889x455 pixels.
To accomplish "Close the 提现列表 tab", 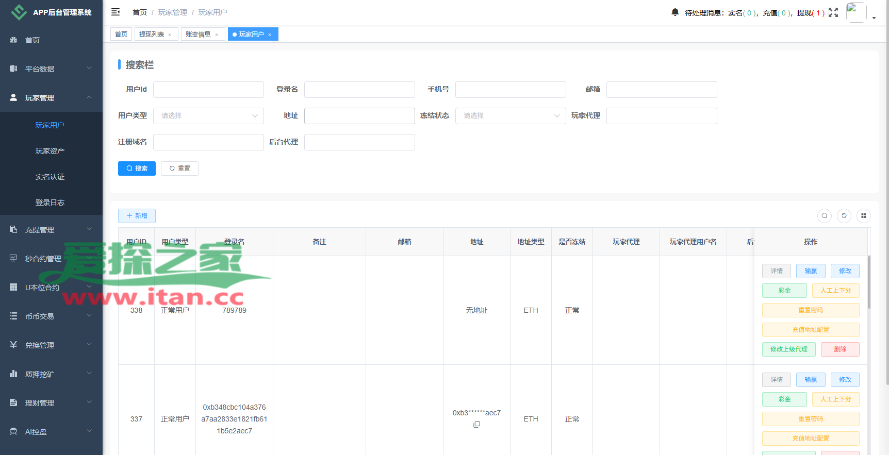I will [170, 35].
